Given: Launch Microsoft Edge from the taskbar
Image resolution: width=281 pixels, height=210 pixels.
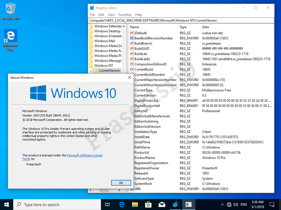Looking at the screenshot, I should point(122,205).
